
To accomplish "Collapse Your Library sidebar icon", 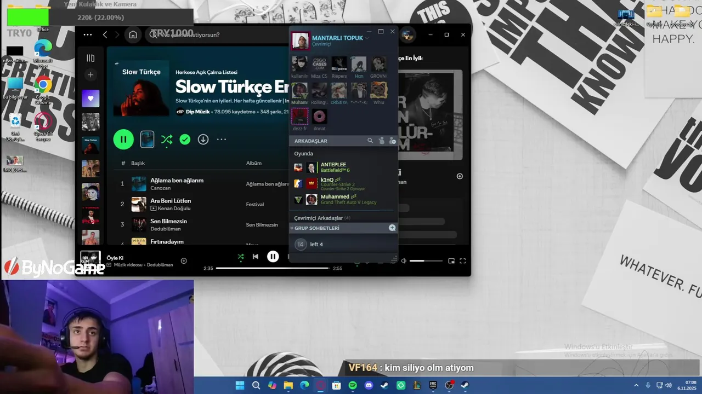I will [x=90, y=58].
